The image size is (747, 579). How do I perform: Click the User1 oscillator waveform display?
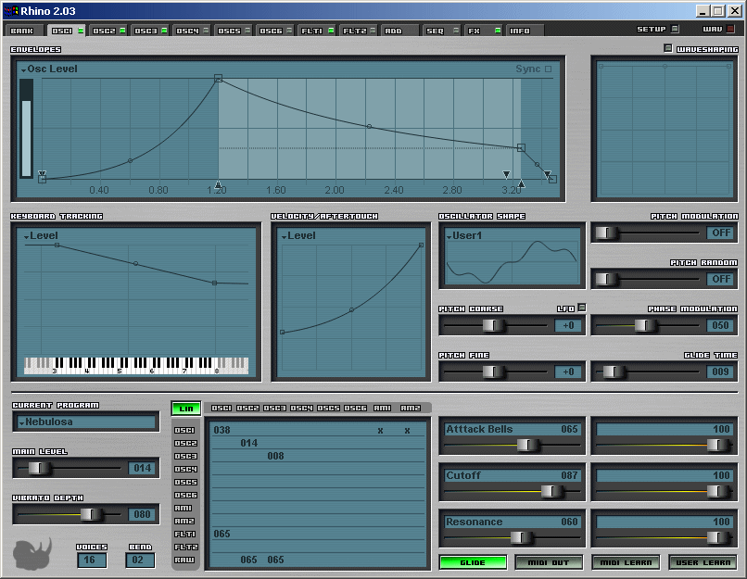(x=513, y=262)
